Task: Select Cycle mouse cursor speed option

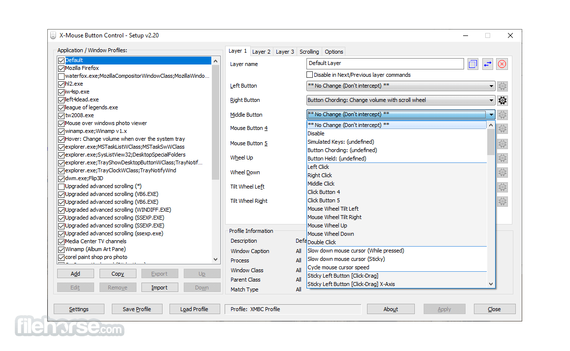Action: pos(397,267)
